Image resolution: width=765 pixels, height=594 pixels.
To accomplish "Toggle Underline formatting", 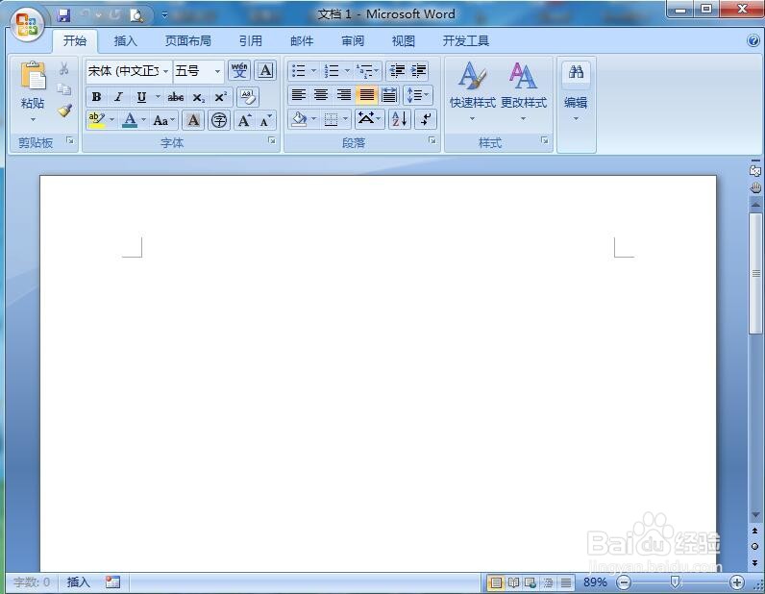I will (141, 97).
